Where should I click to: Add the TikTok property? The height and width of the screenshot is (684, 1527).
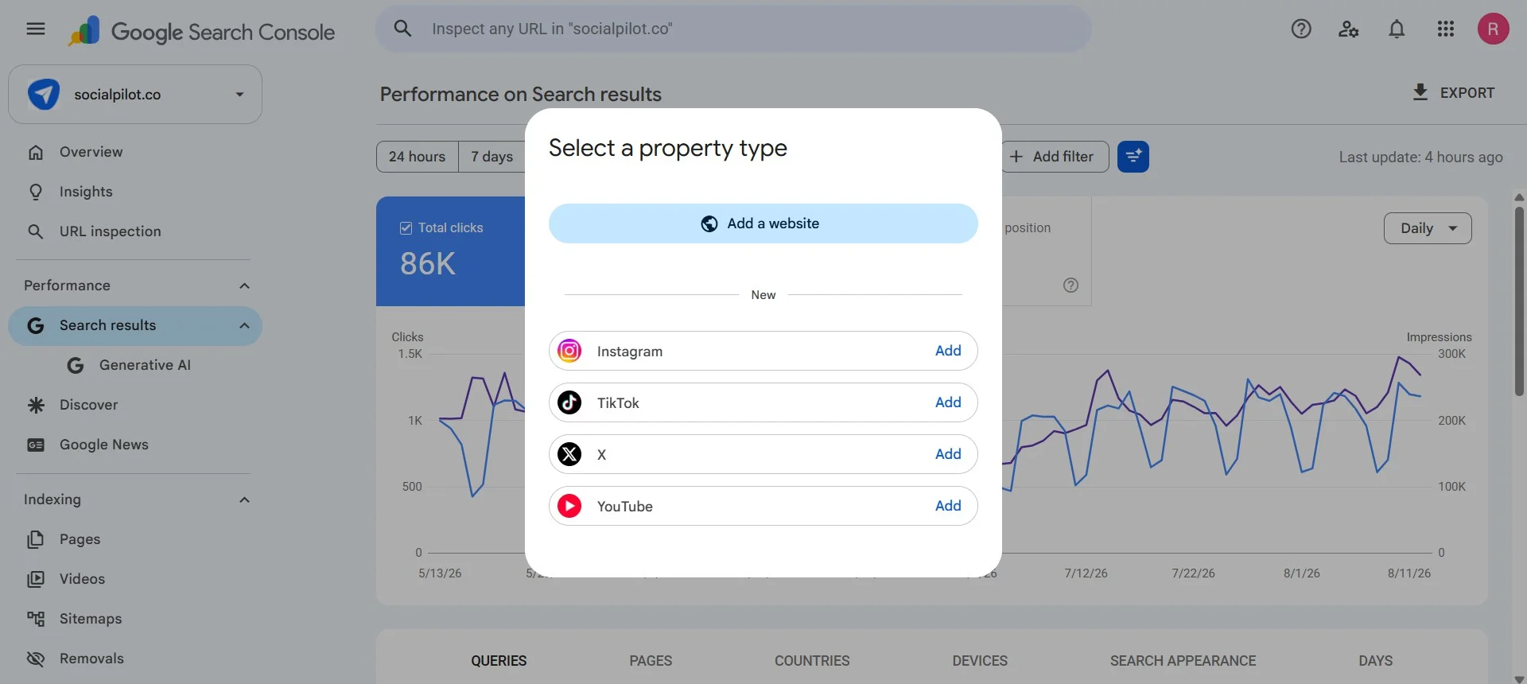pyautogui.click(x=948, y=402)
